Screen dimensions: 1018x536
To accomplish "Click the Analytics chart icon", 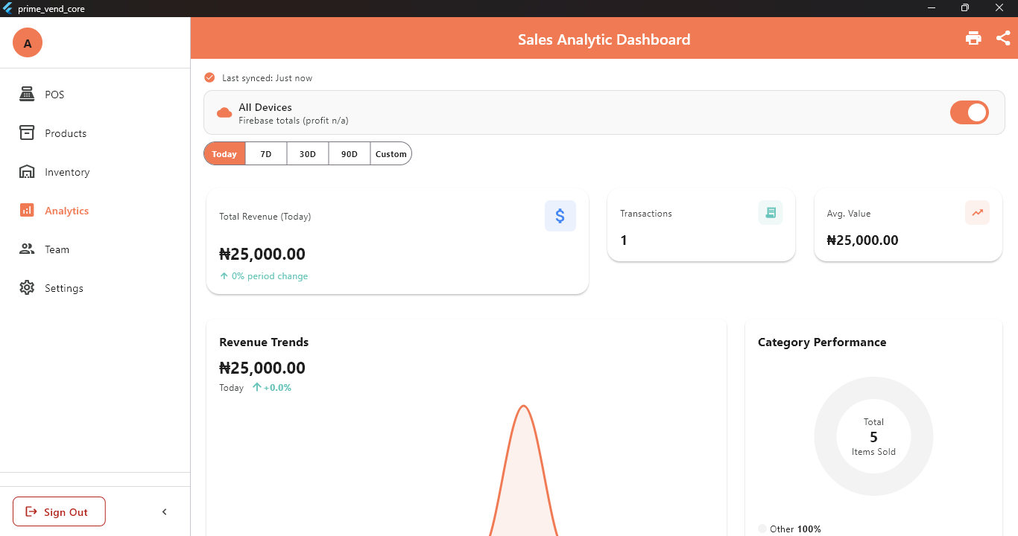I will tap(27, 211).
